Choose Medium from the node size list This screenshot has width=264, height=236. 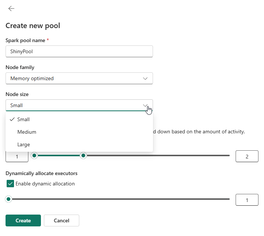coord(27,132)
